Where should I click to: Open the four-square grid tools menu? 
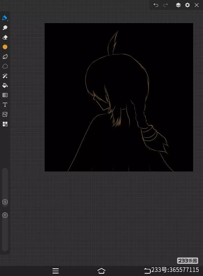[x=5, y=124]
